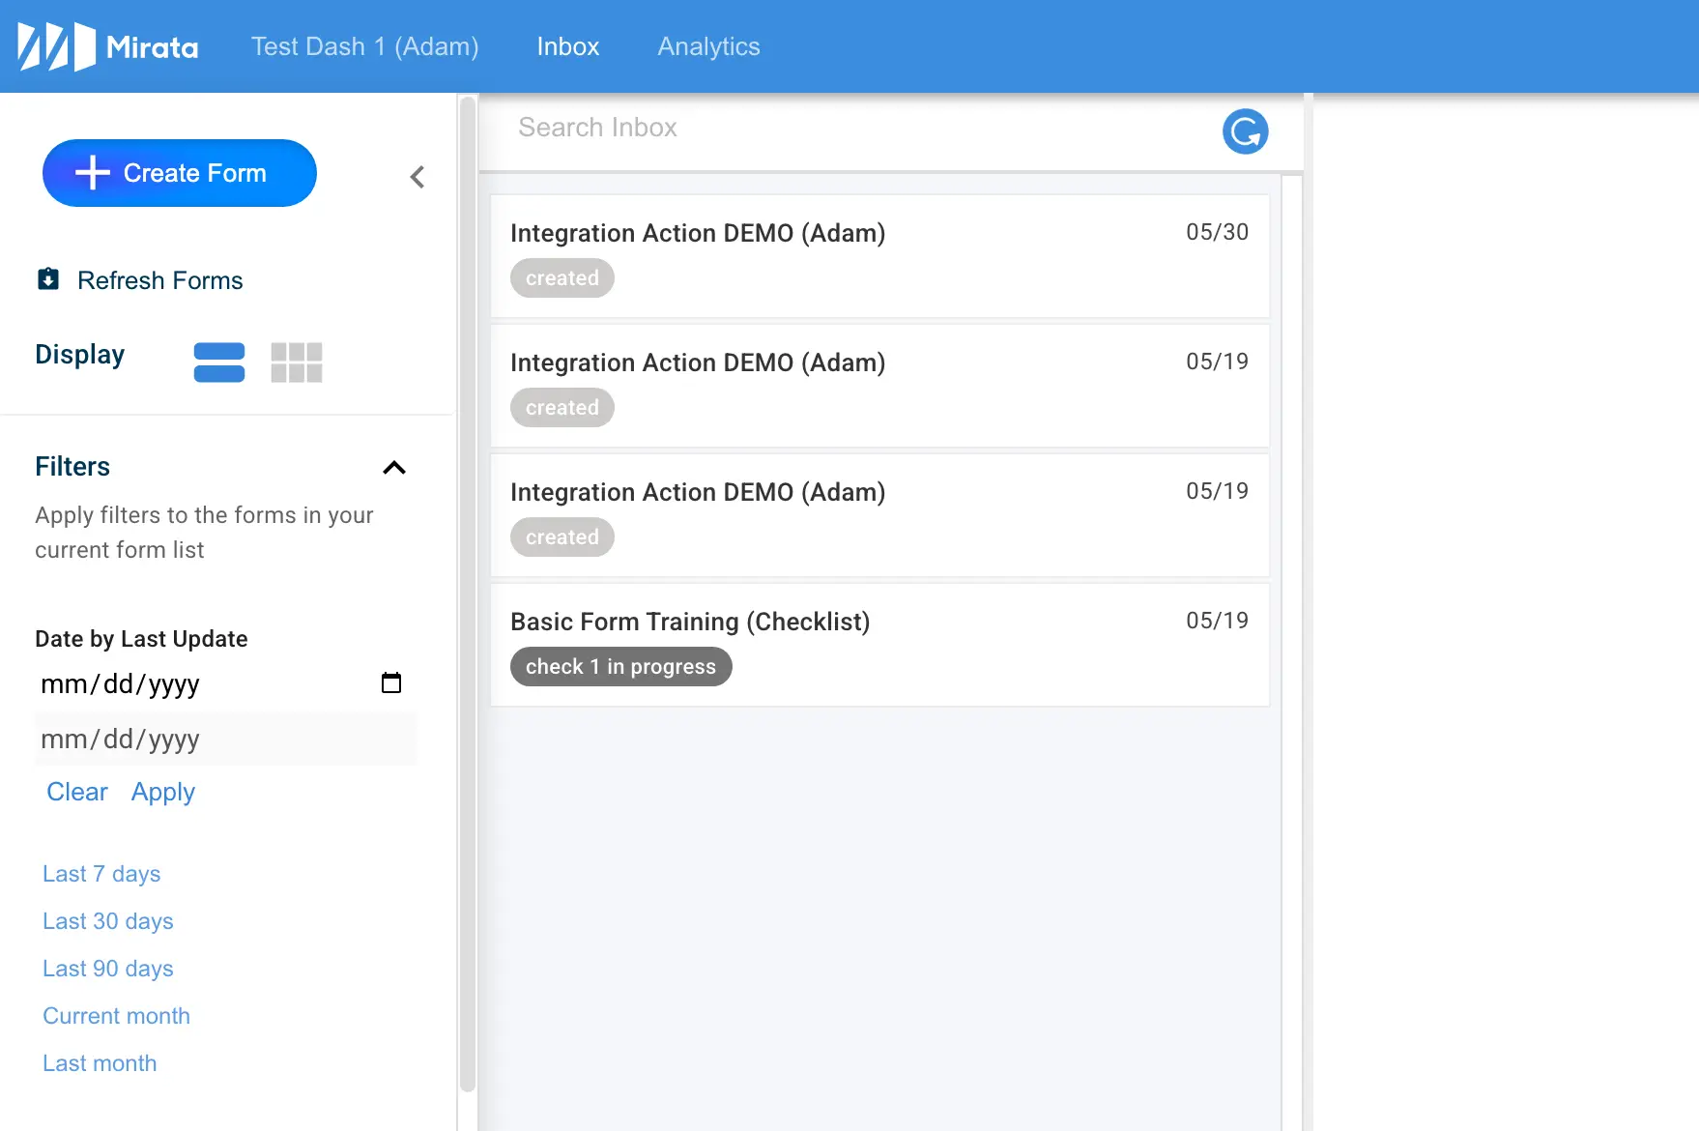The image size is (1699, 1131).
Task: Open the Inbox tab
Action: click(x=567, y=46)
